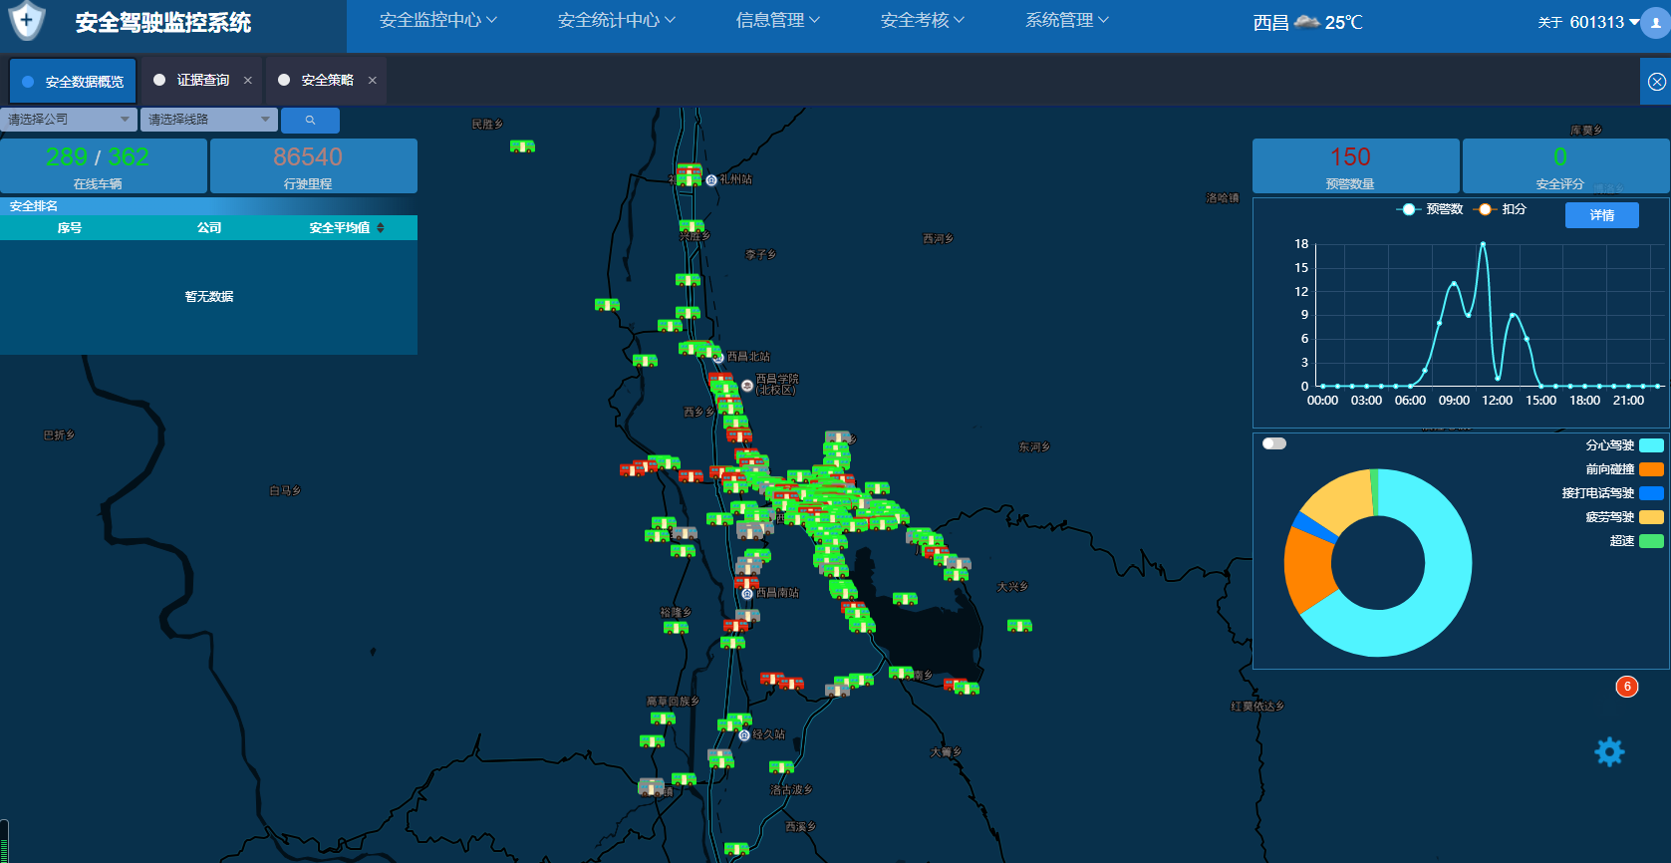Toggle 超速 legend entry in donut chart
This screenshot has width=1671, height=863.
1636,541
